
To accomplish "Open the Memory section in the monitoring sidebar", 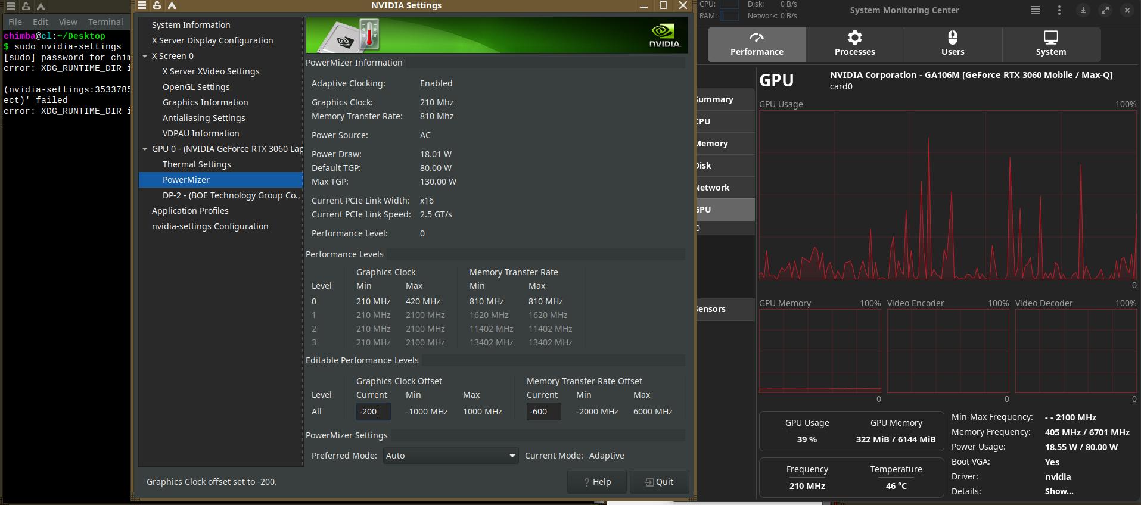I will point(726,144).
